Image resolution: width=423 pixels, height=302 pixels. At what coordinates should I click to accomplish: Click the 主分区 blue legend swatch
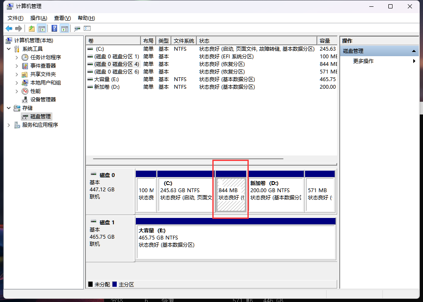point(115,284)
